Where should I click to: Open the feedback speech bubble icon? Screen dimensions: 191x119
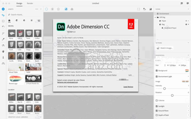pos(188,3)
